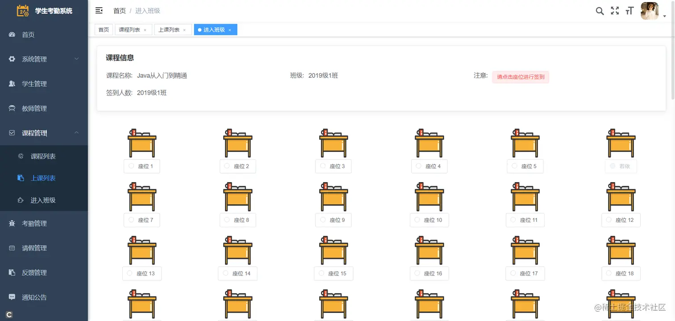Open 考勤管理 in the sidebar
Viewport: 675px width, 321px height.
click(33, 223)
